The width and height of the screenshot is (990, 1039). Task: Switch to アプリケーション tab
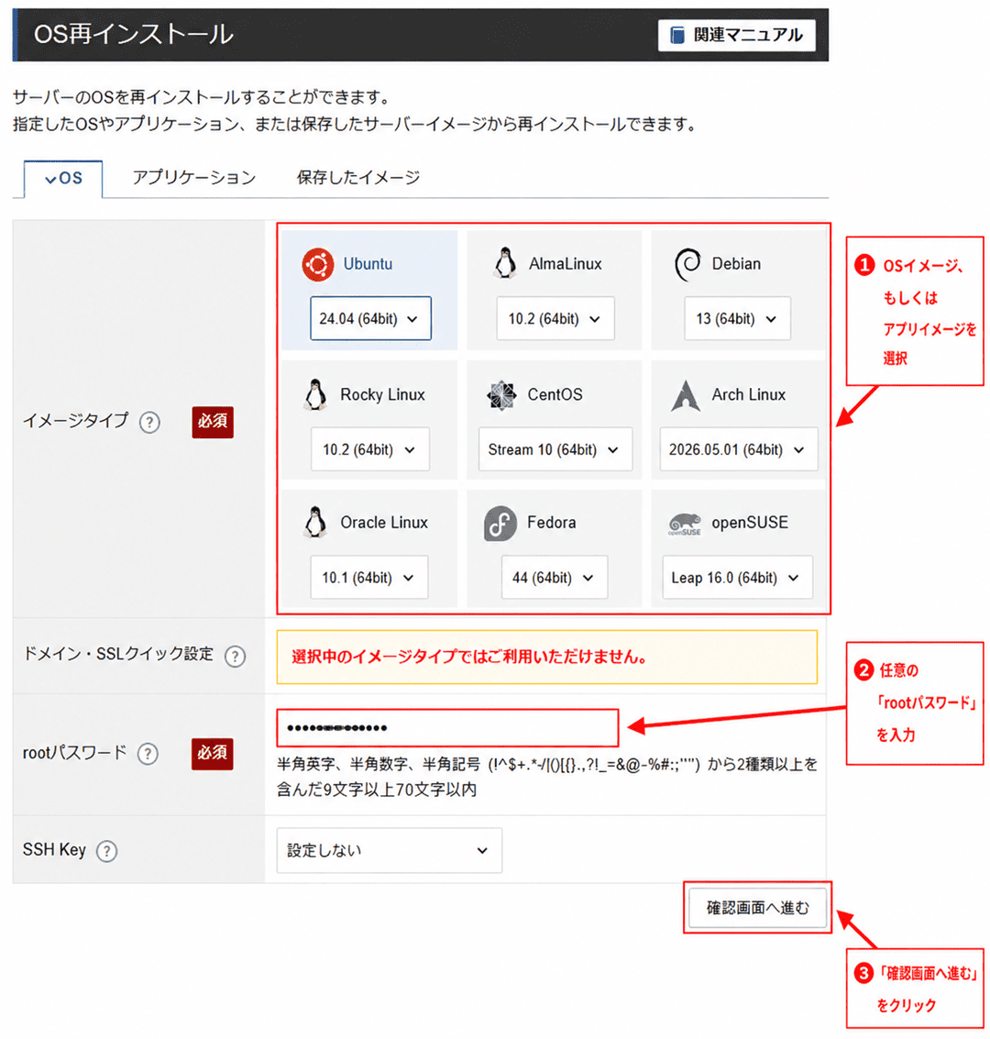coord(194,178)
